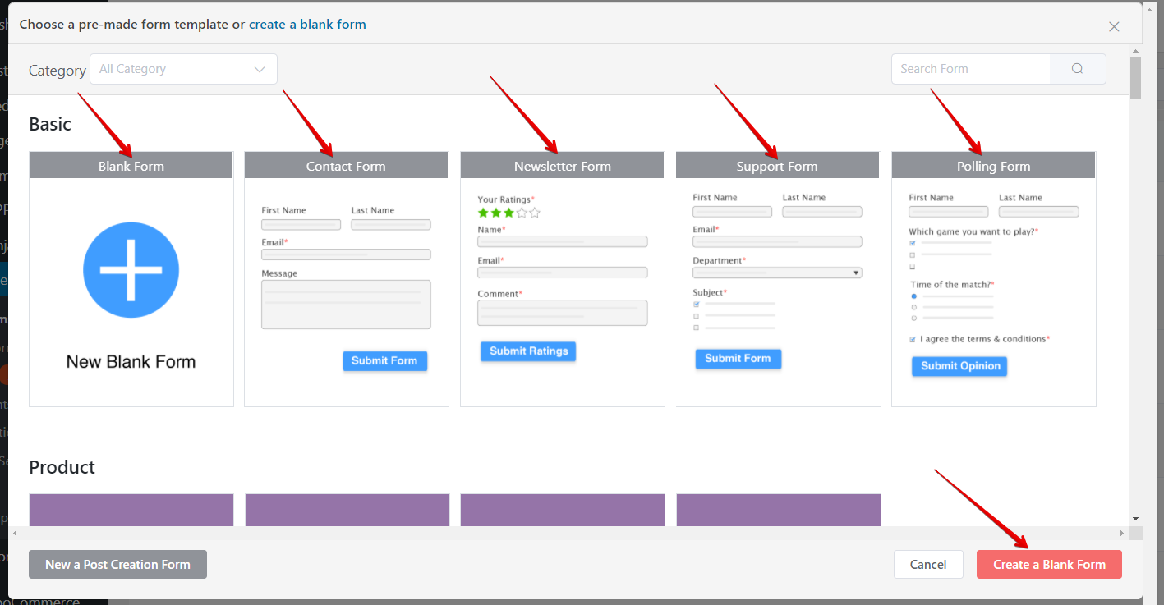Switch to the Product templates section header
This screenshot has height=605, width=1164.
[x=62, y=466]
